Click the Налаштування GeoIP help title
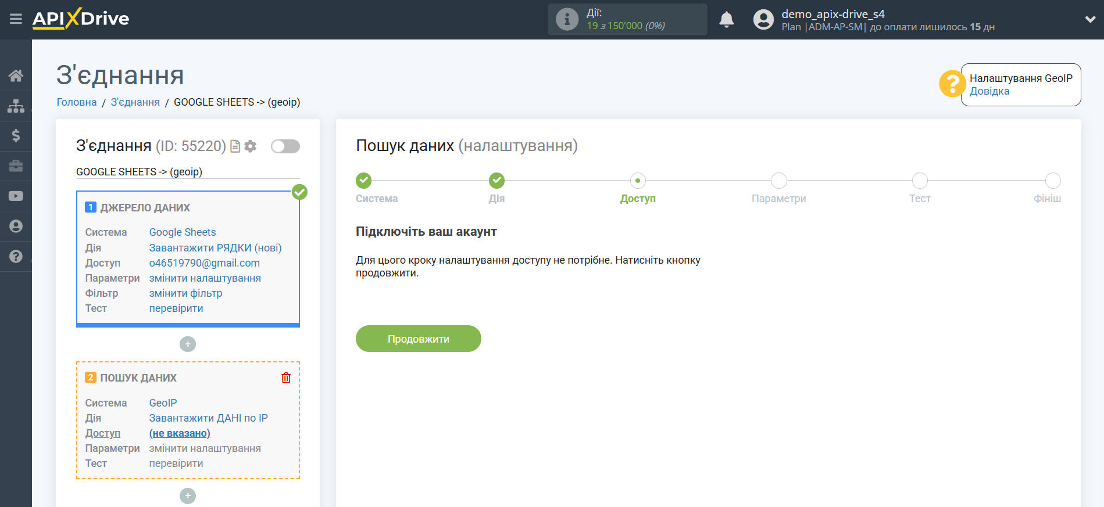 (1021, 78)
